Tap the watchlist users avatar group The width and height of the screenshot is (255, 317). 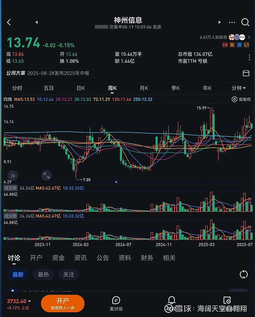[237, 37]
